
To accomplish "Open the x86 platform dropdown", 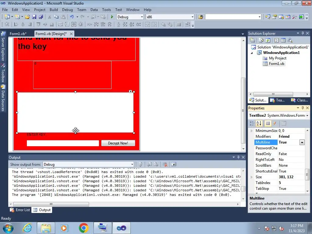I will point(193,17).
